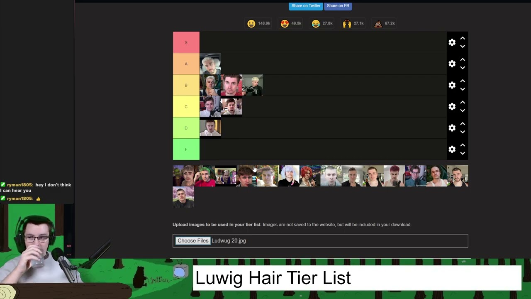
Task: Click Share on Twitter button
Action: (306, 6)
